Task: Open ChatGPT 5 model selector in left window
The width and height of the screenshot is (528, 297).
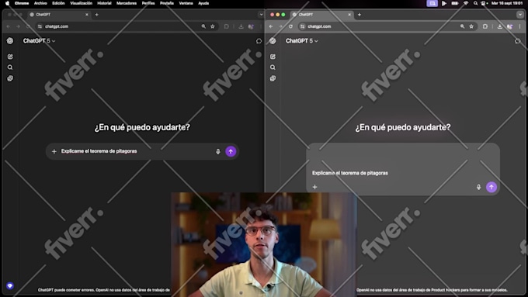Action: pos(39,40)
